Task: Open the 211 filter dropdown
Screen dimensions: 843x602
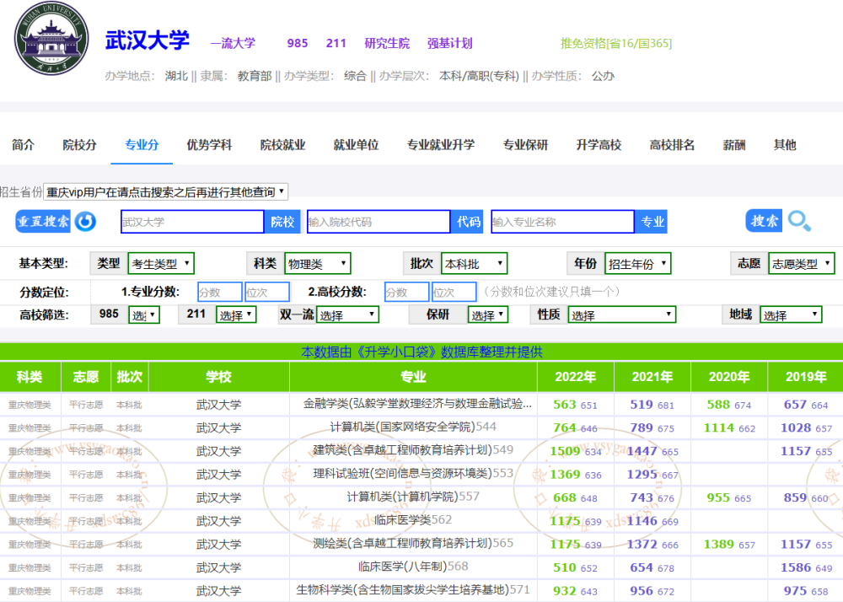Action: (236, 314)
